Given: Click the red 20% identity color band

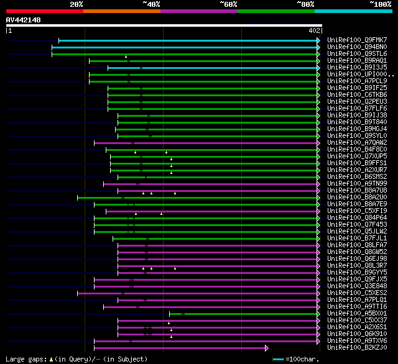Looking at the screenshot, I should pos(45,11).
